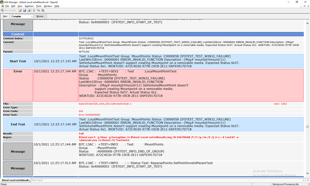Click the Error Code value 0x0

[x=81, y=111]
